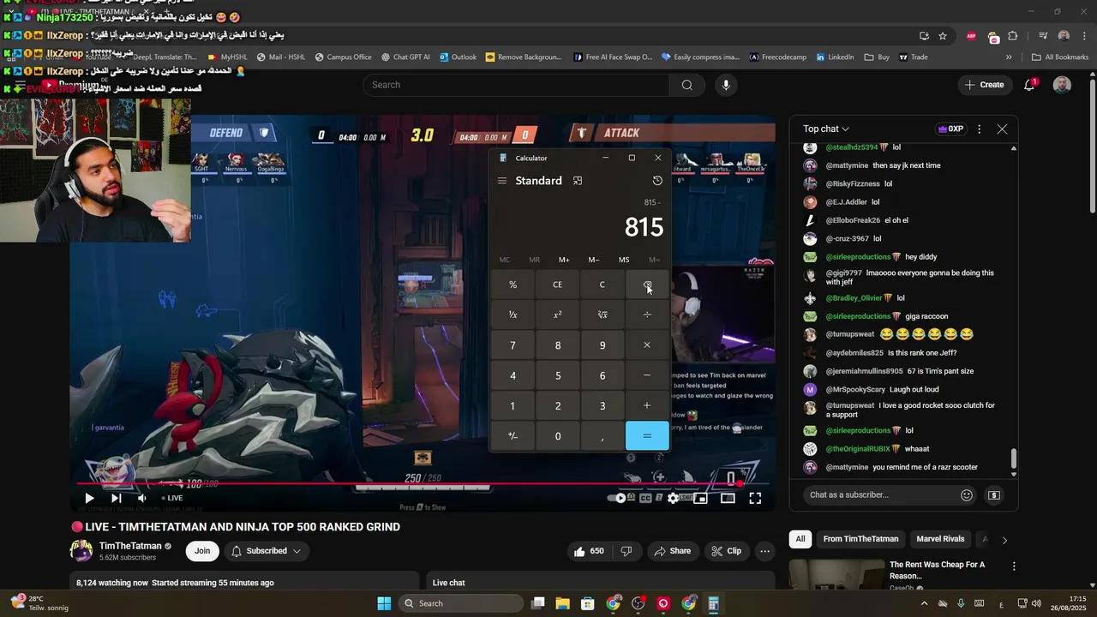Click the multiply operator key
The height and width of the screenshot is (617, 1097).
click(x=647, y=345)
